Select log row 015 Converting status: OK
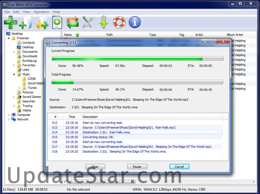The width and height of the screenshot is (260, 194). (x=135, y=137)
